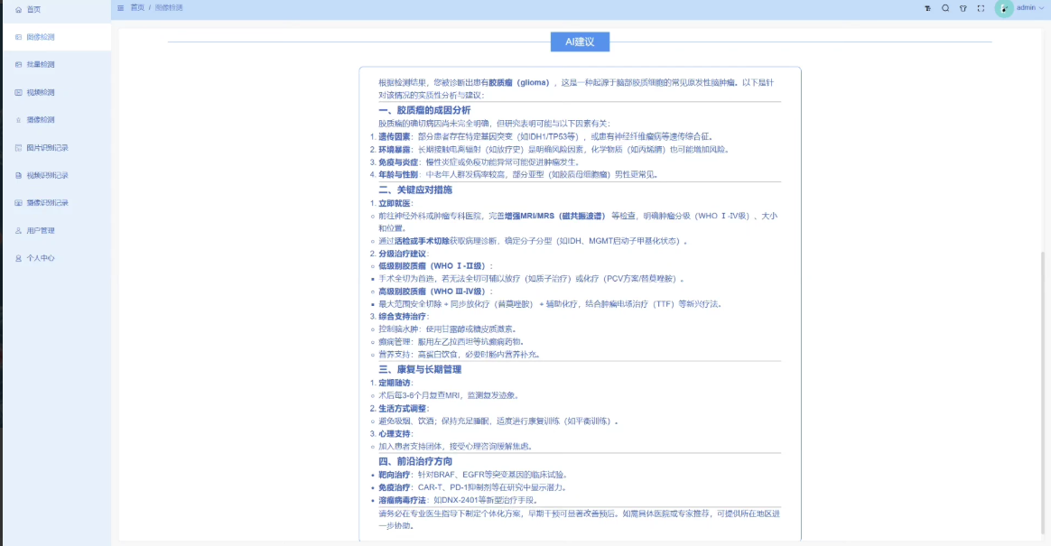Click the AI建议 header button

click(x=580, y=42)
